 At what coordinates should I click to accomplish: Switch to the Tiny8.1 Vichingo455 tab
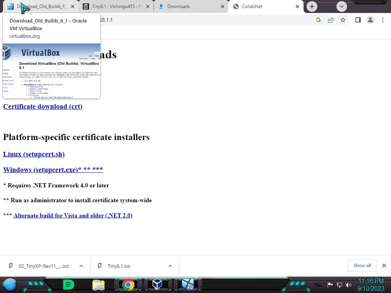(x=116, y=6)
